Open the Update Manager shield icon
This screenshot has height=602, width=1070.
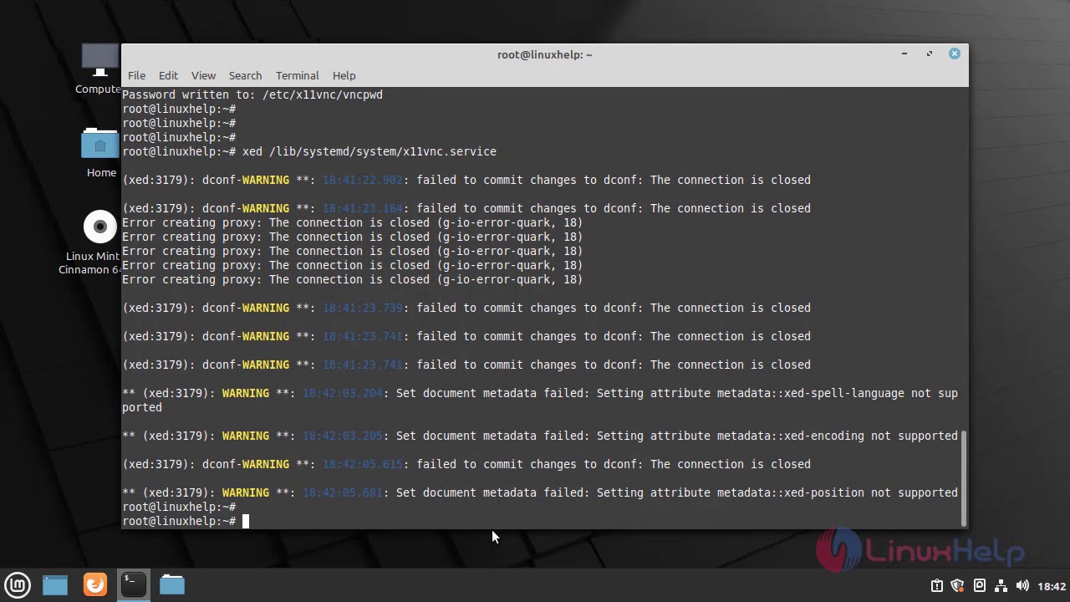click(958, 585)
